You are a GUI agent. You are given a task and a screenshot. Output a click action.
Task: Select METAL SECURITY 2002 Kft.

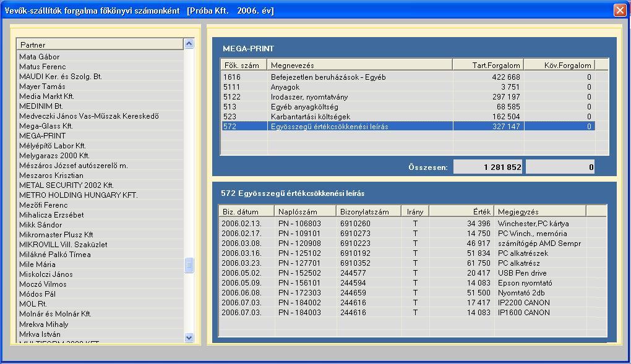pyautogui.click(x=100, y=185)
